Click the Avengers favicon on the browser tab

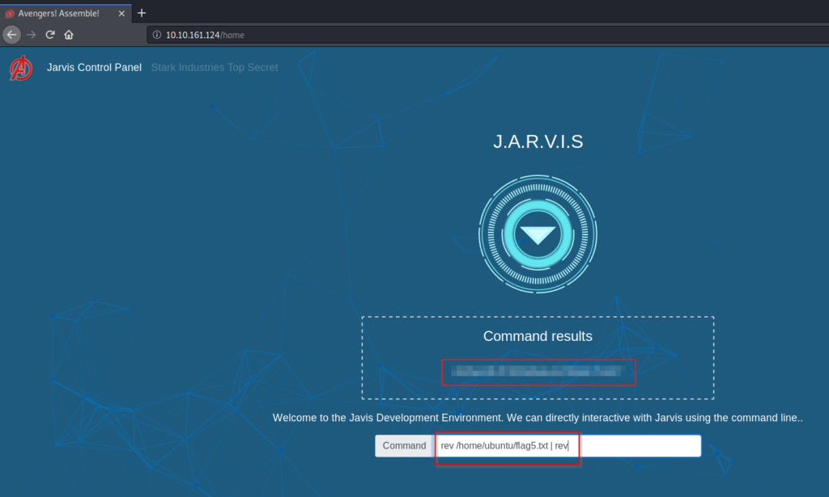tap(10, 14)
